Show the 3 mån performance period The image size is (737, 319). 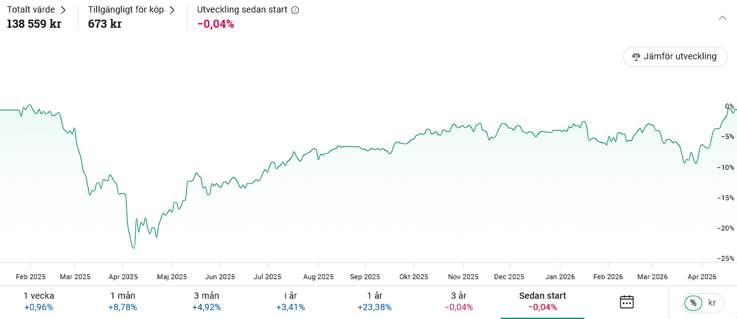207,301
